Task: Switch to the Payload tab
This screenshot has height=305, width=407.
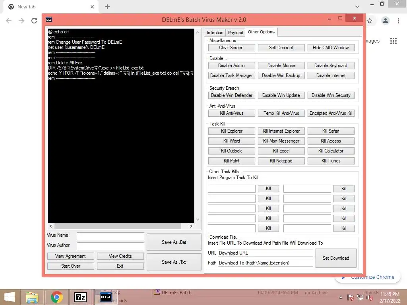Action: click(x=235, y=33)
